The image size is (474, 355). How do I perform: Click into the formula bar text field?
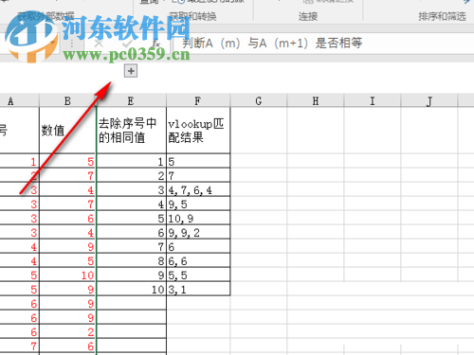click(x=324, y=43)
